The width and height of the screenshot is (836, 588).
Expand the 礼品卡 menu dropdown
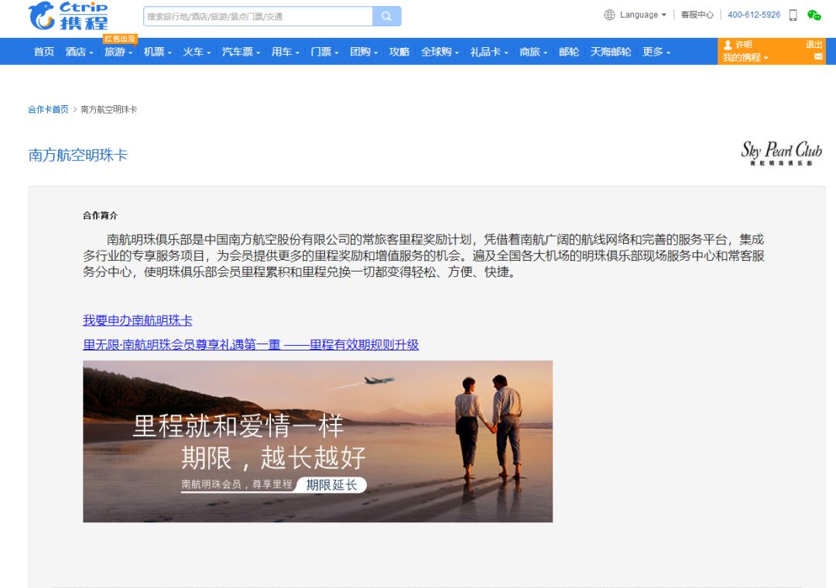point(489,52)
